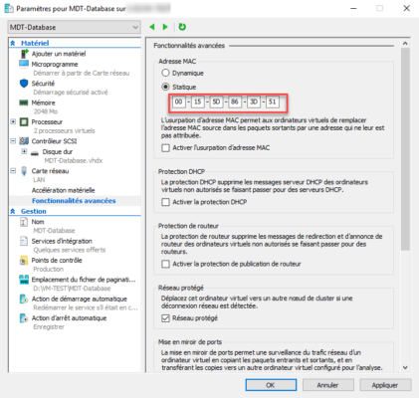The image size is (419, 398).
Task: Click the green refresh icon
Action: pos(182,27)
